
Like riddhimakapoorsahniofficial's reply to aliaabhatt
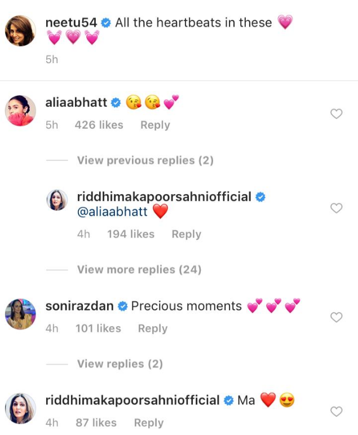[336, 208]
